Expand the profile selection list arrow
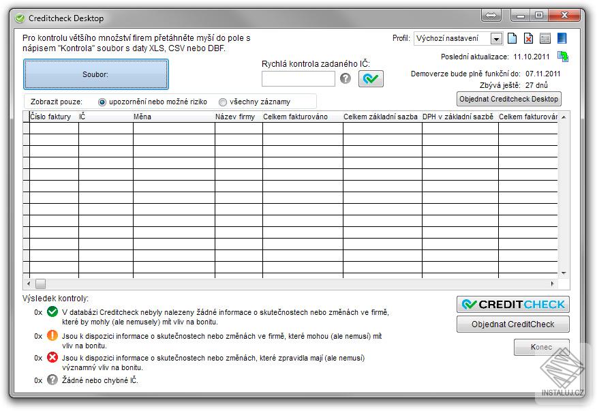The height and width of the screenshot is (411, 597). 496,38
